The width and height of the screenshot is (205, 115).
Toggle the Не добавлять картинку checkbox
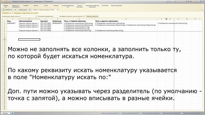(x=84, y=16)
